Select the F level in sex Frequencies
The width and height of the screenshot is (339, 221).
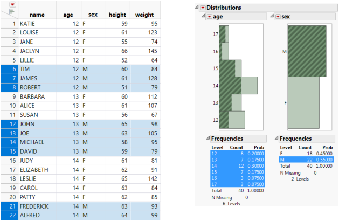[x=282, y=153]
